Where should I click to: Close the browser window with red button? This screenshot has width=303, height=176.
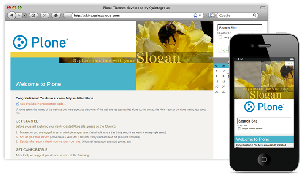[9, 8]
